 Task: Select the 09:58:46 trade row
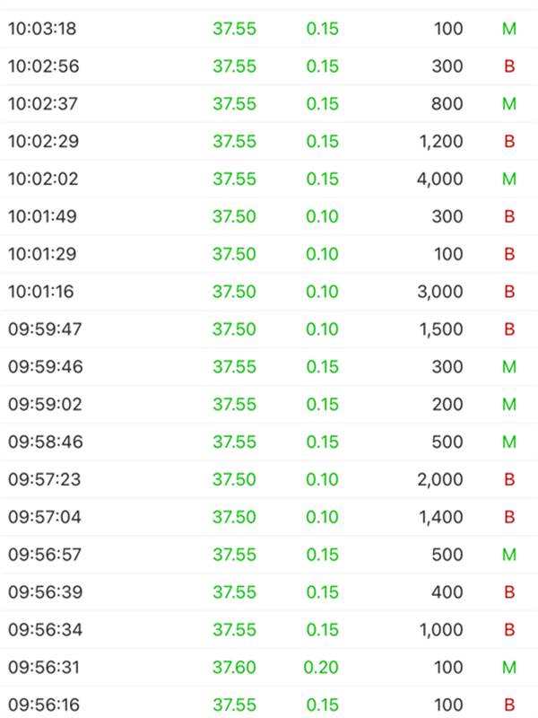[x=269, y=442]
